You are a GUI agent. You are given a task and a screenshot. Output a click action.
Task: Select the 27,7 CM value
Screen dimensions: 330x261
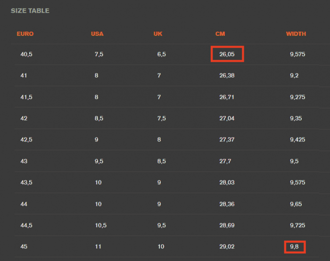tap(225, 161)
